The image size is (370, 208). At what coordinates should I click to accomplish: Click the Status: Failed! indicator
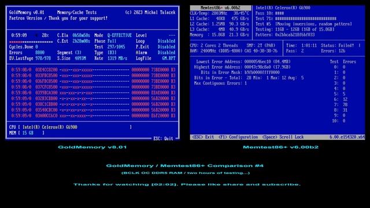coord(337,46)
